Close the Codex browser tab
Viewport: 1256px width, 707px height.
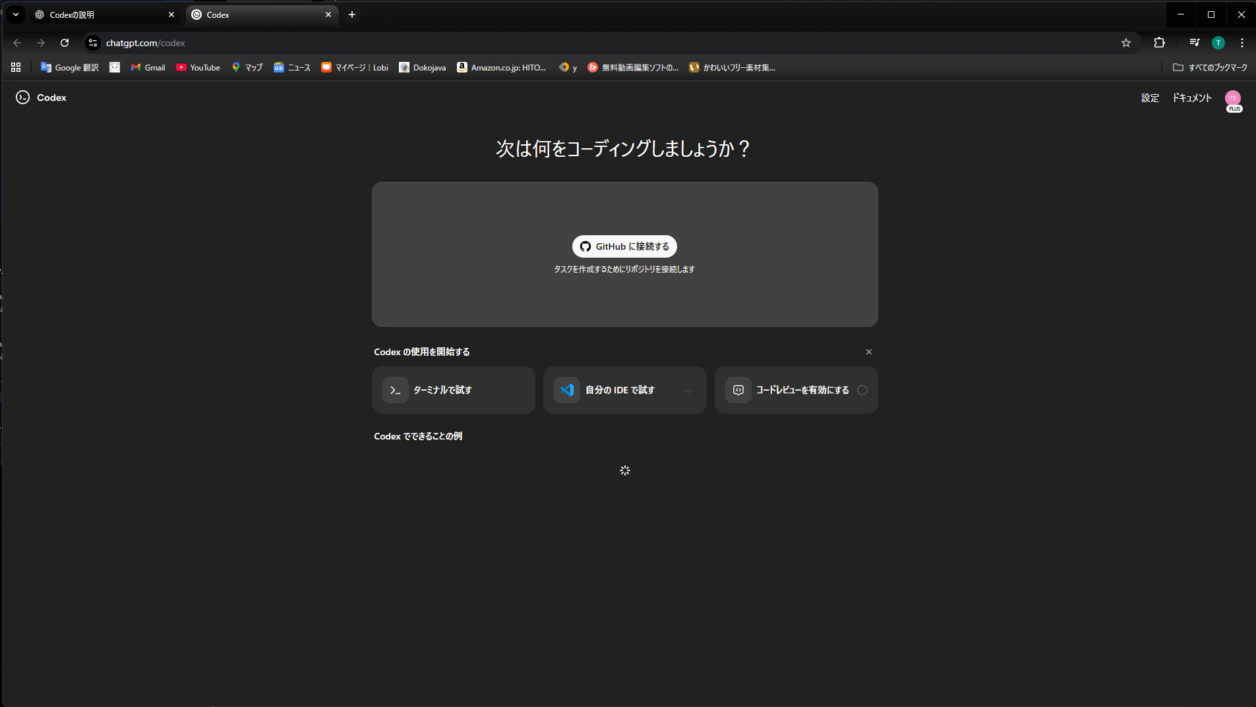click(x=328, y=14)
